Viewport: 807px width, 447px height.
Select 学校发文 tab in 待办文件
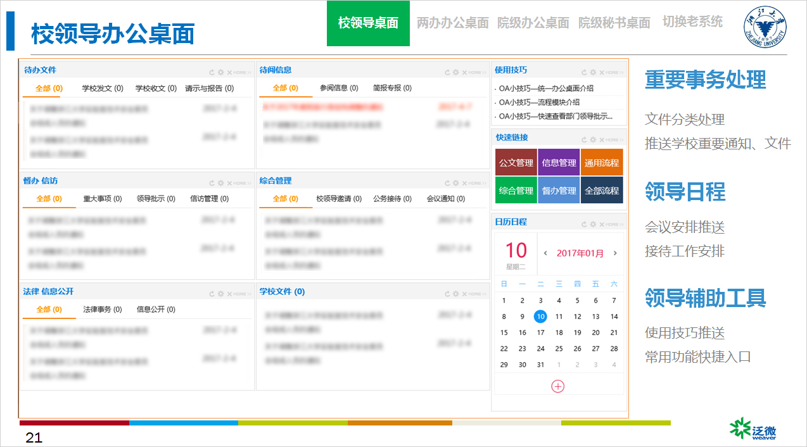coord(102,89)
